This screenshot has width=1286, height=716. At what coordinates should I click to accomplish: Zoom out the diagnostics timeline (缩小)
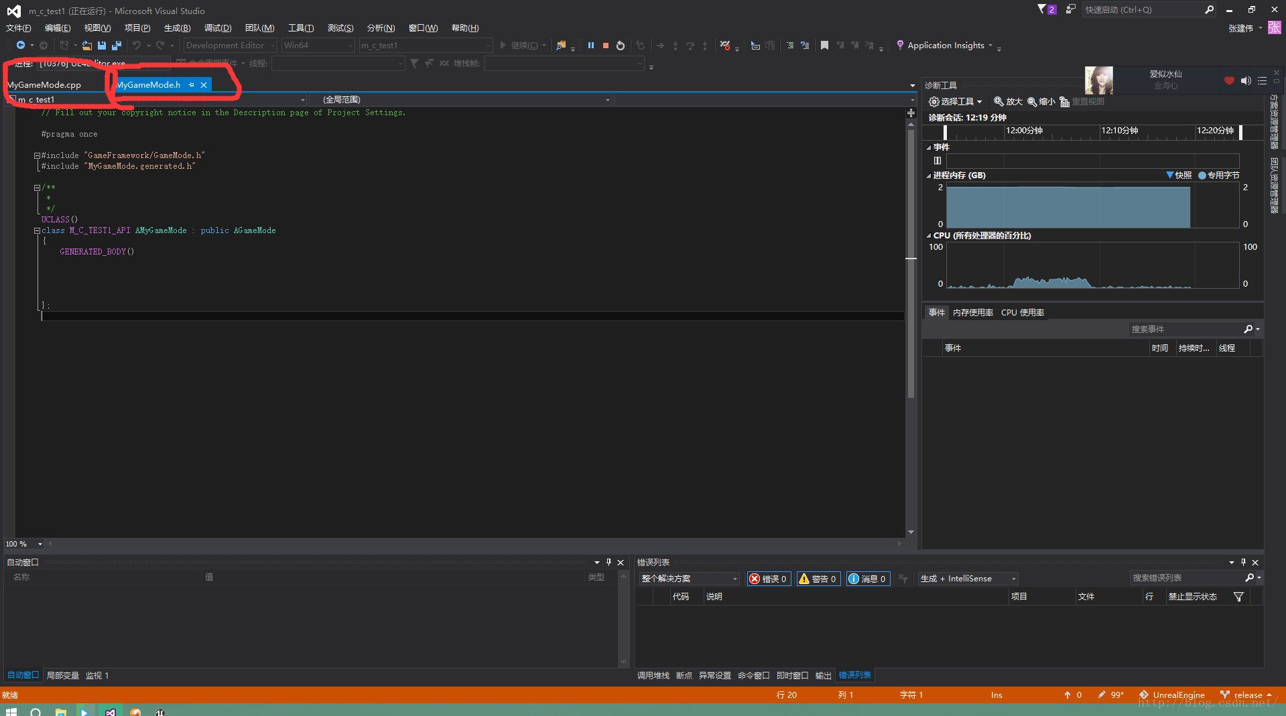[1041, 101]
